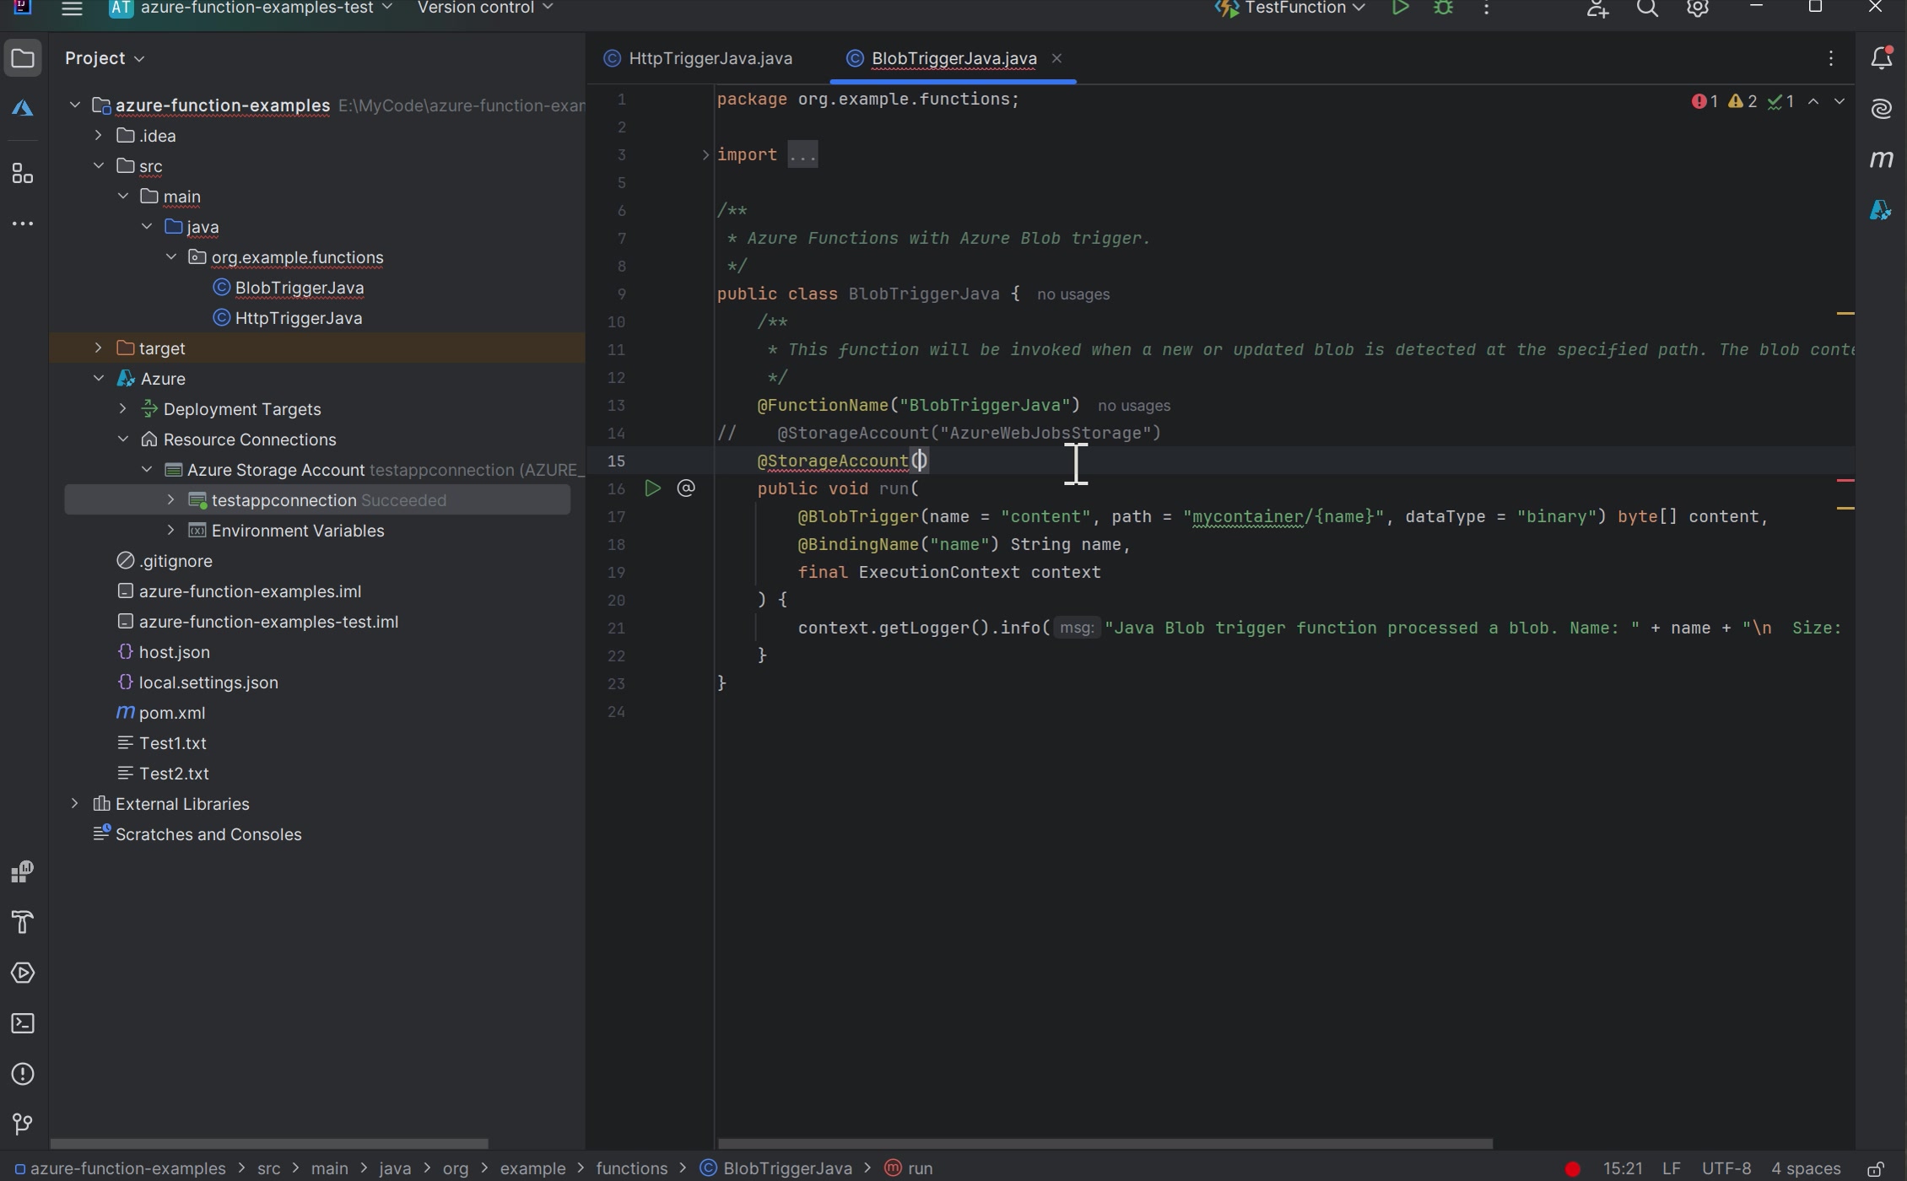Click the editor horizontal scrollbar

[x=1104, y=1144]
